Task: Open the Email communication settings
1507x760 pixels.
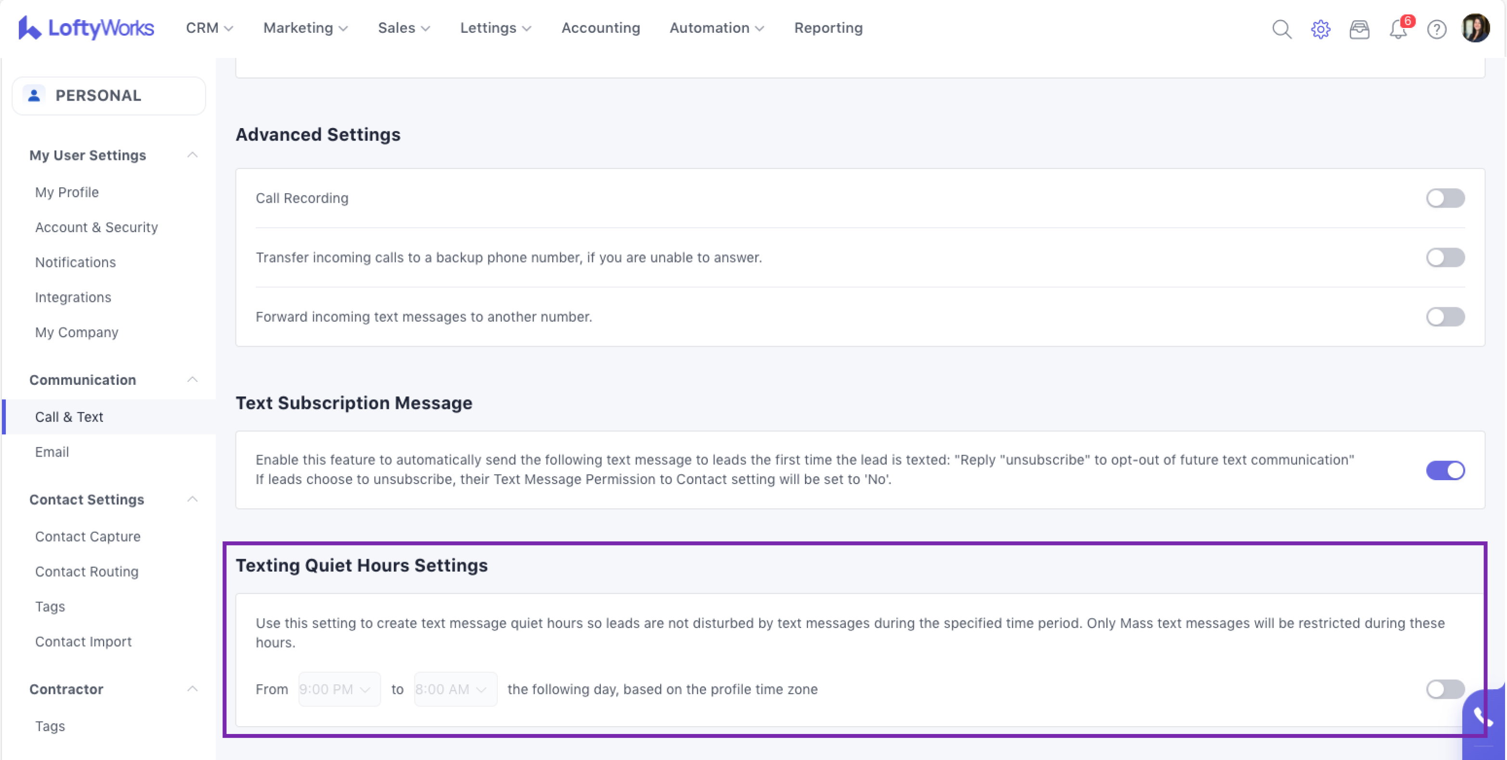Action: pos(52,452)
